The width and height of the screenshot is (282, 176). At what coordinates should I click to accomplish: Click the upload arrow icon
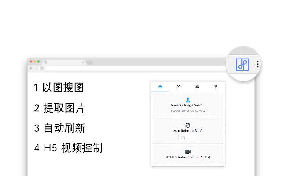tap(188, 100)
